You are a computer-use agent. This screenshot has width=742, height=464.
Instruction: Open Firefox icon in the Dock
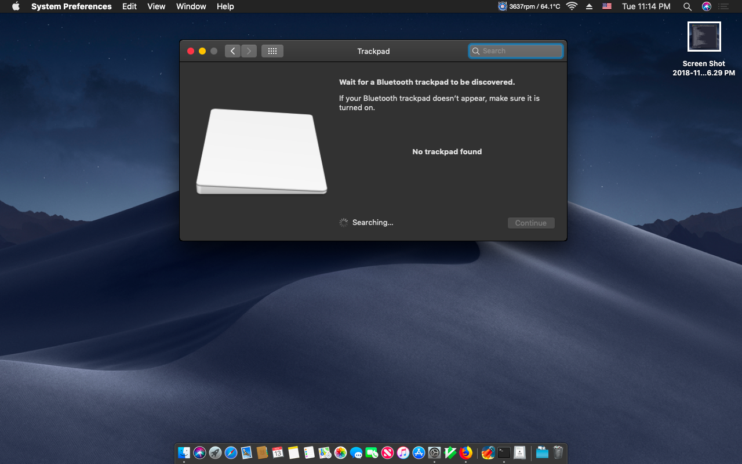[466, 452]
